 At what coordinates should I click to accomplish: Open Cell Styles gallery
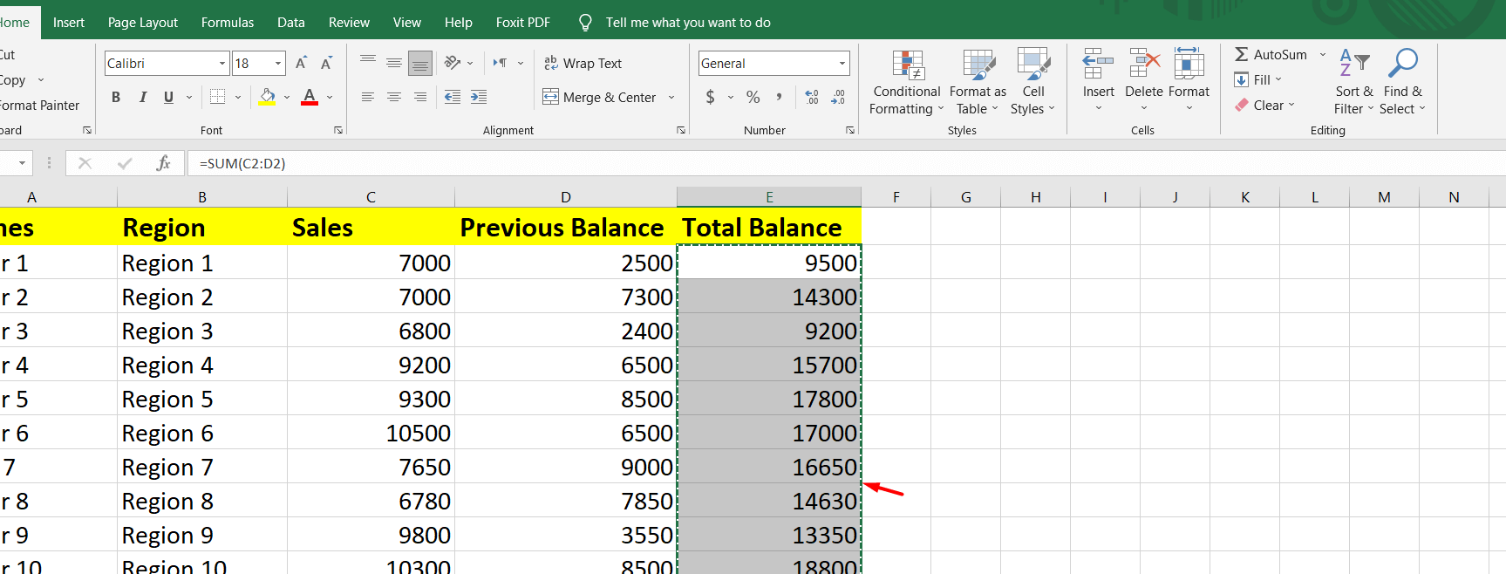pyautogui.click(x=1033, y=83)
